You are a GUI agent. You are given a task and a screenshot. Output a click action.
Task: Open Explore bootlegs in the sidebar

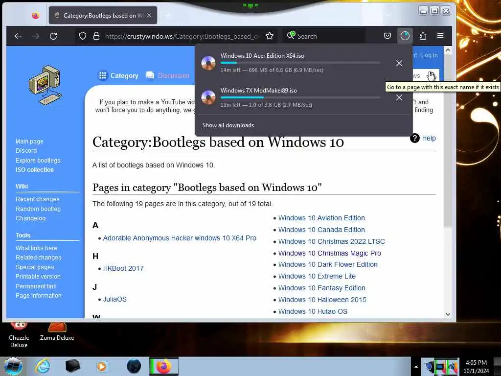pyautogui.click(x=38, y=160)
